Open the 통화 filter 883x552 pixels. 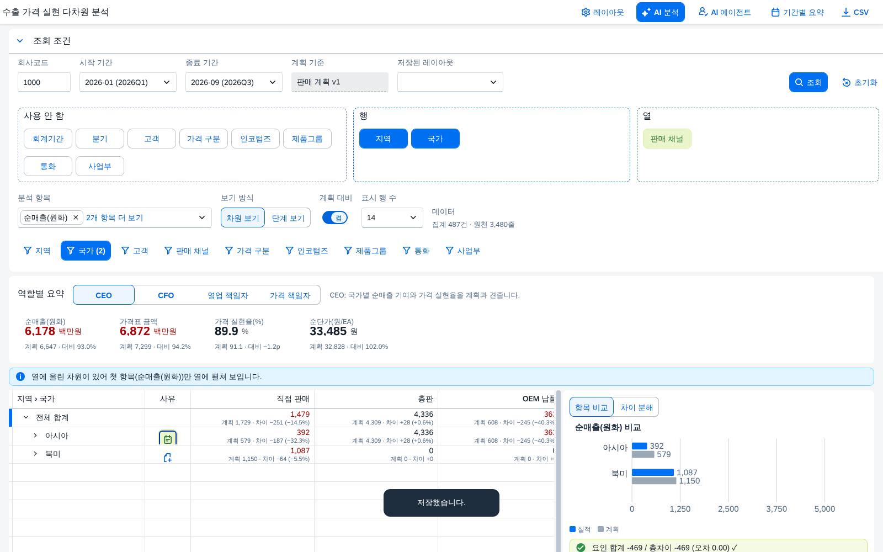click(416, 251)
